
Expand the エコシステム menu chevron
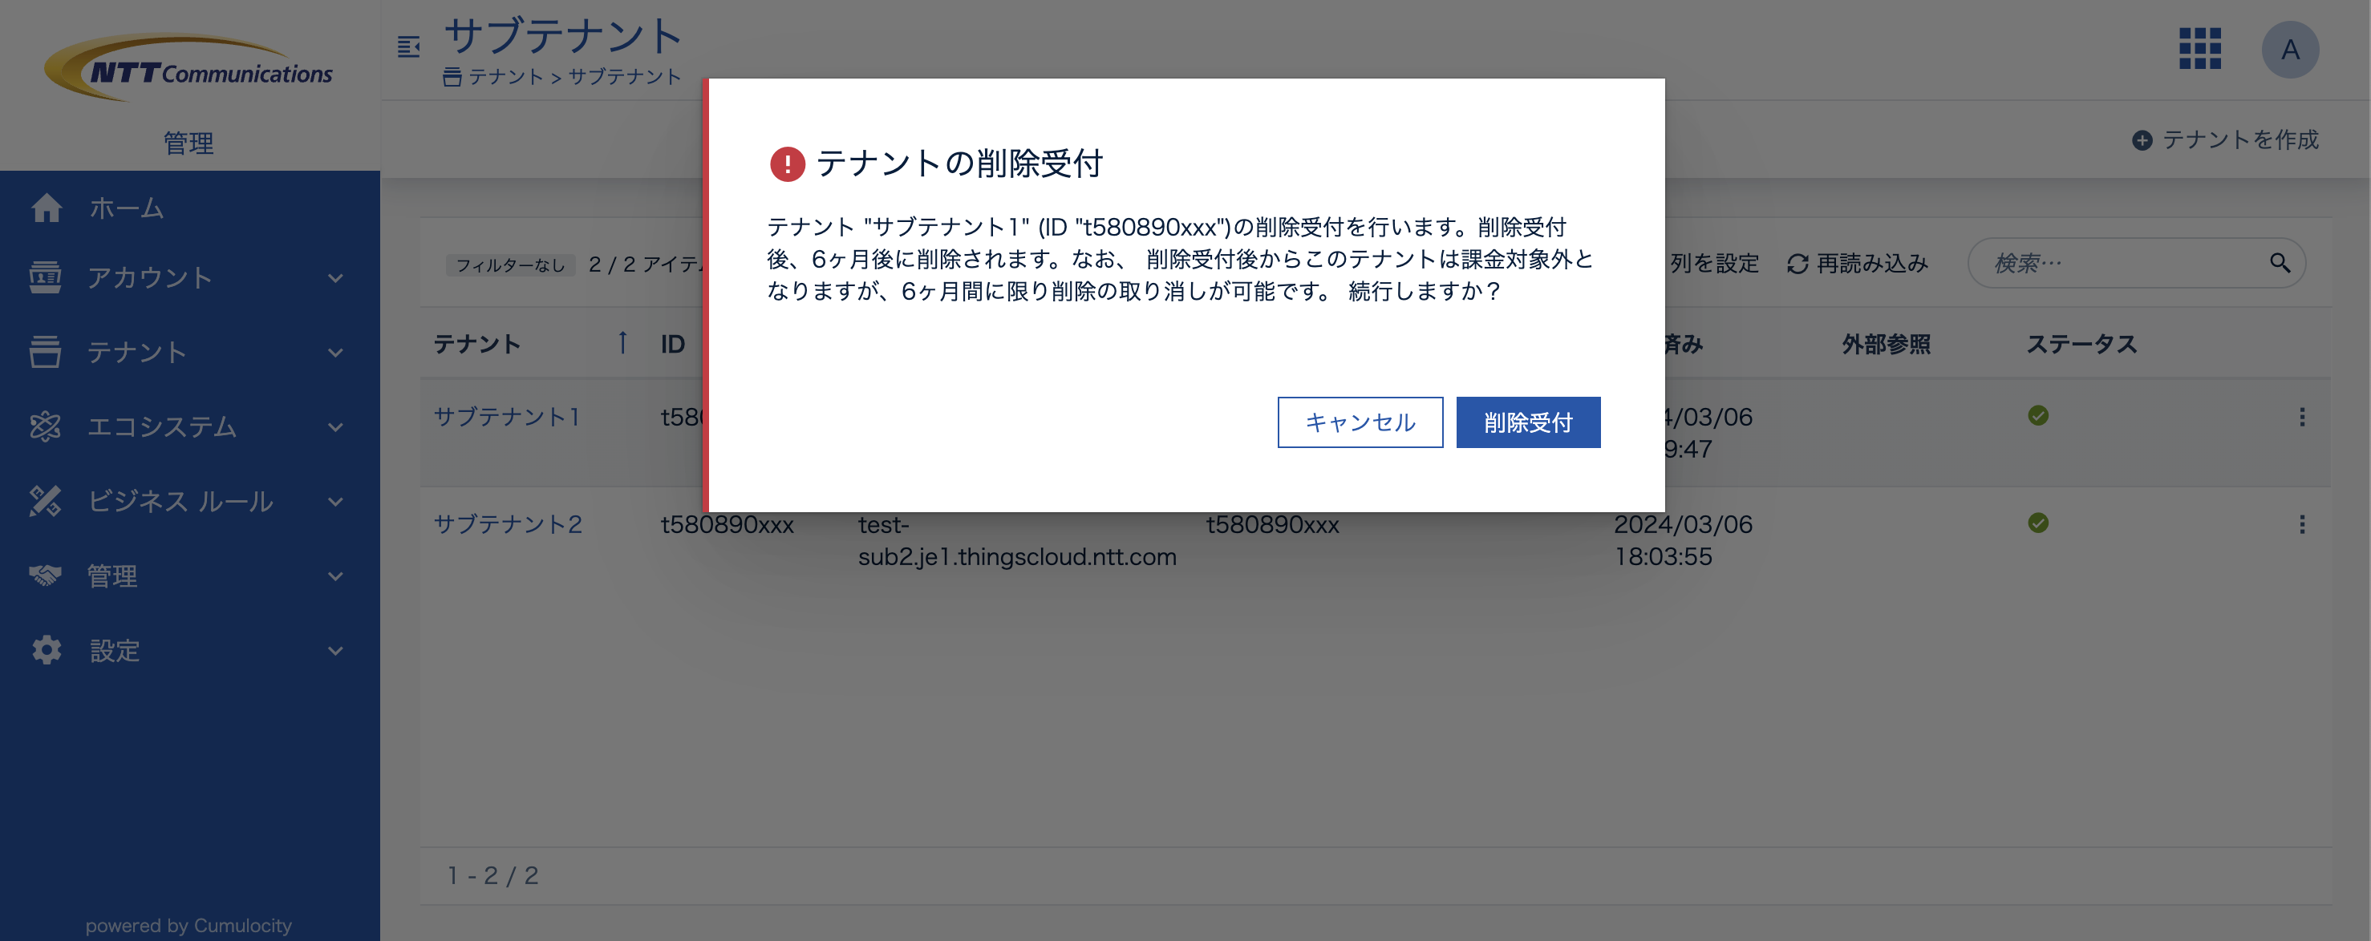[336, 426]
